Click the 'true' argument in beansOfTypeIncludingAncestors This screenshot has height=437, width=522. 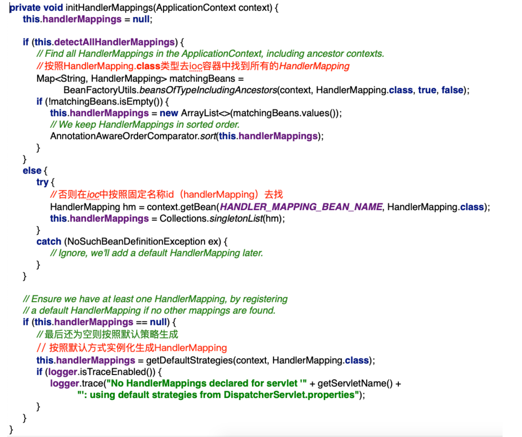pos(427,90)
